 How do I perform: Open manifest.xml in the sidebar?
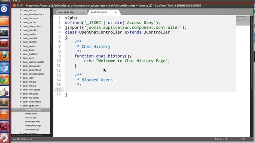33,122
